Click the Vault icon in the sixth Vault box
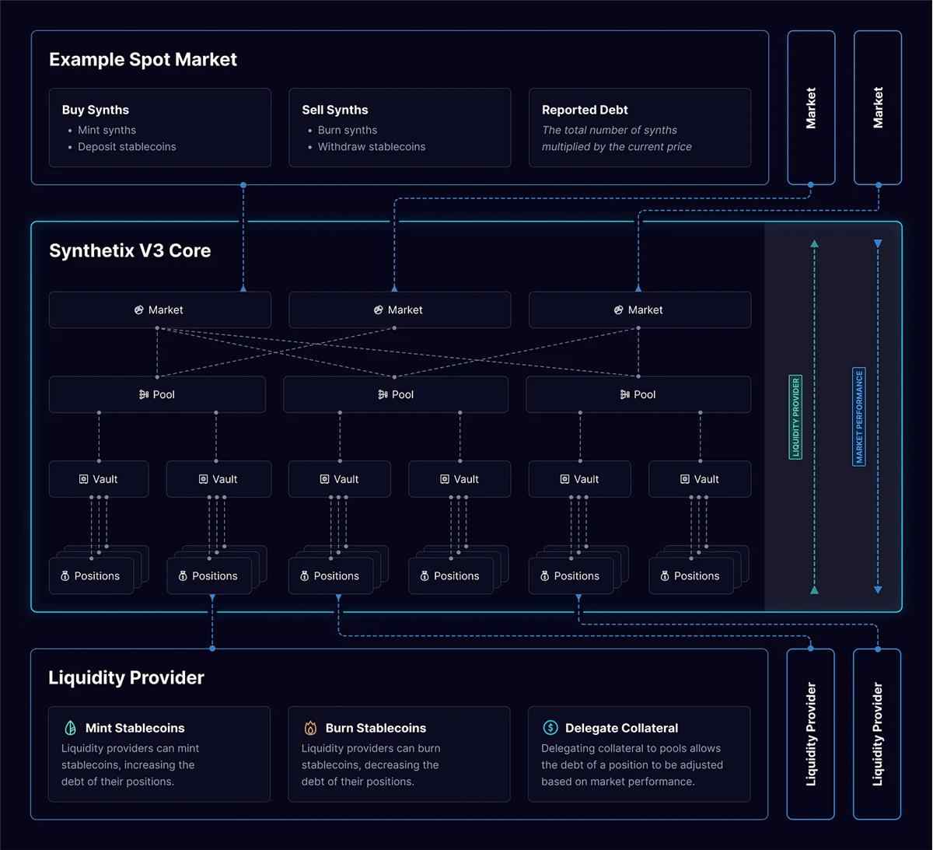The image size is (933, 850). [685, 479]
